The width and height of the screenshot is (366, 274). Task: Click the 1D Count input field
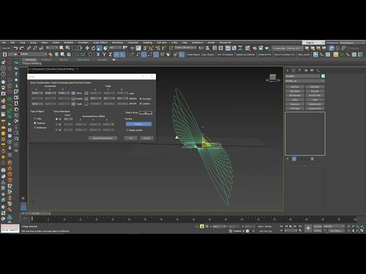[69, 119]
